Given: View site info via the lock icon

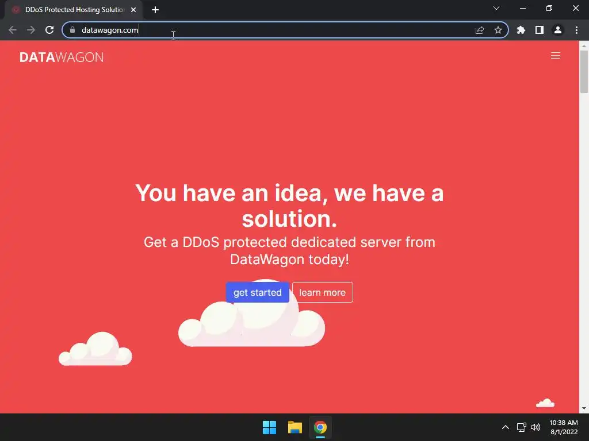Looking at the screenshot, I should coord(72,30).
